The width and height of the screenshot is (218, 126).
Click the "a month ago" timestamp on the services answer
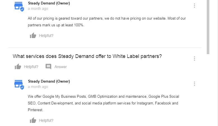[38, 87]
